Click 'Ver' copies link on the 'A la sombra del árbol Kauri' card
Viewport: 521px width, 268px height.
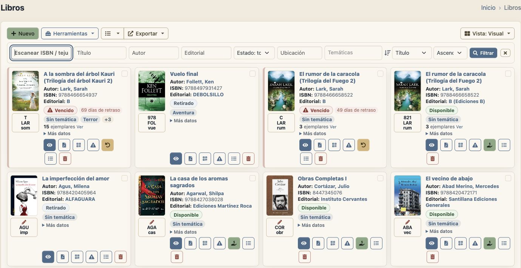[x=80, y=127]
